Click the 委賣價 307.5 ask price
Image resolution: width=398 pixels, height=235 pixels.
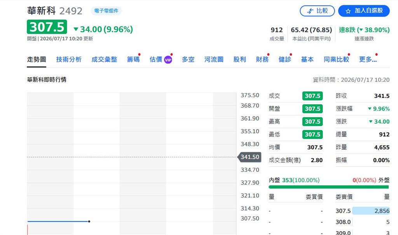[x=343, y=211]
